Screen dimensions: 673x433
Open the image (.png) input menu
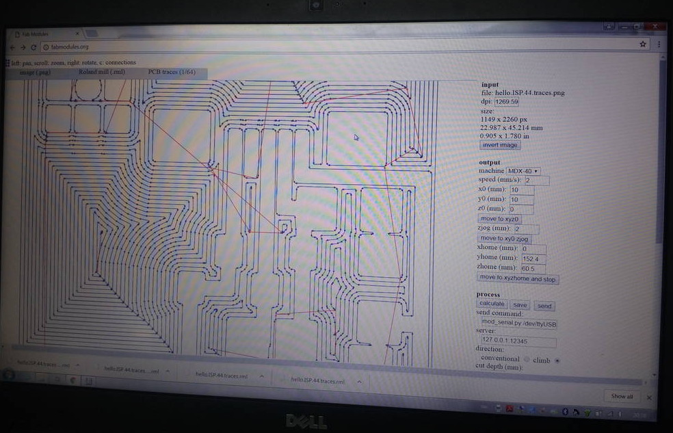(x=35, y=73)
